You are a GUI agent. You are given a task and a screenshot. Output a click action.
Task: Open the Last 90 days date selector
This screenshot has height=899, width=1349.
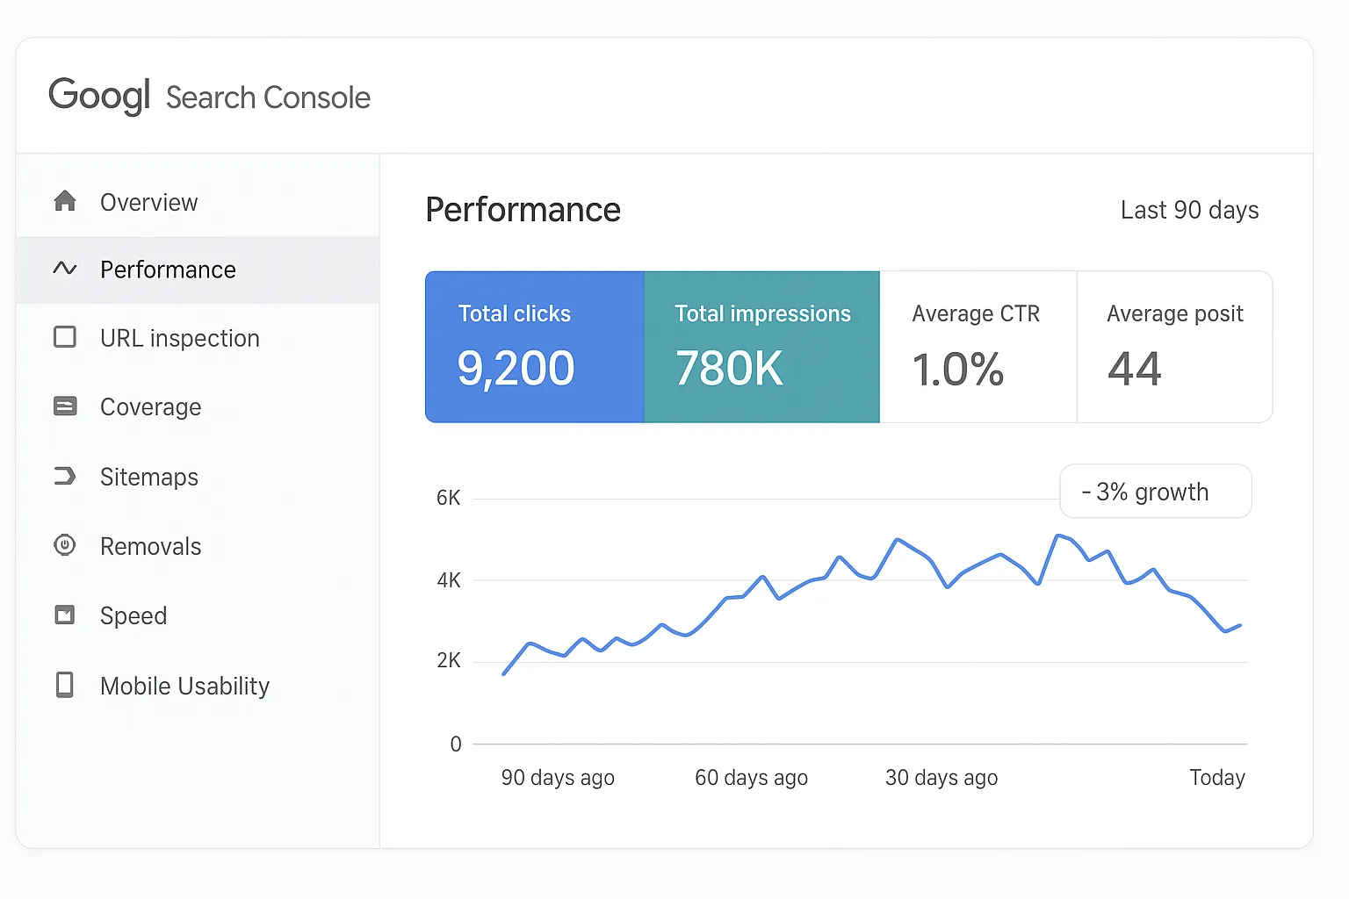(x=1189, y=210)
